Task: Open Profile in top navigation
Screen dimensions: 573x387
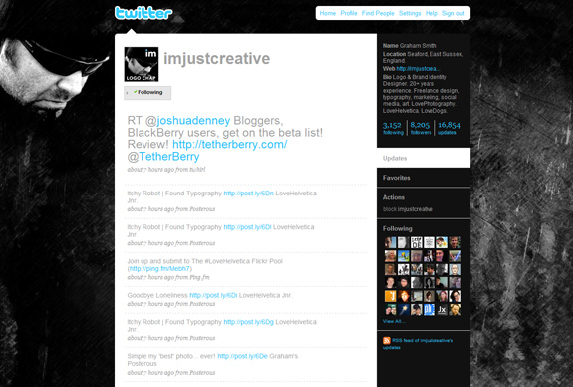Action: click(349, 13)
